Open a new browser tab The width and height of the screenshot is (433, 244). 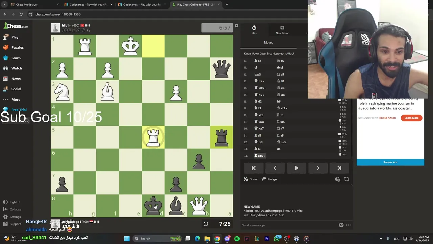227,5
